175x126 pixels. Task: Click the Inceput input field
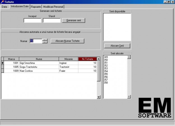pyautogui.click(x=32, y=20)
